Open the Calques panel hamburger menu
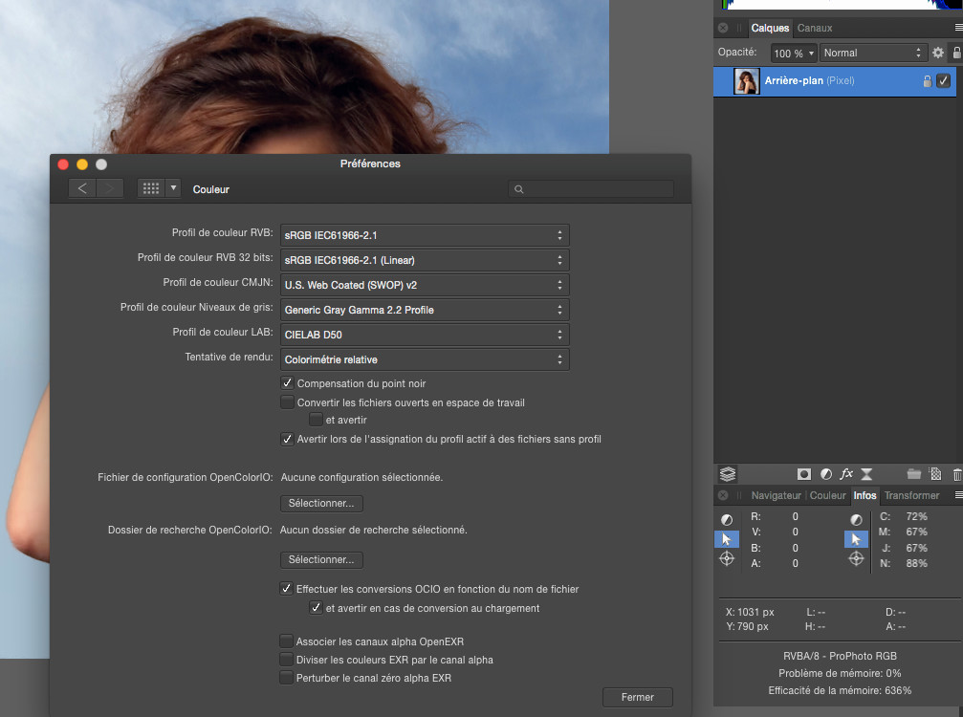 pos(958,28)
